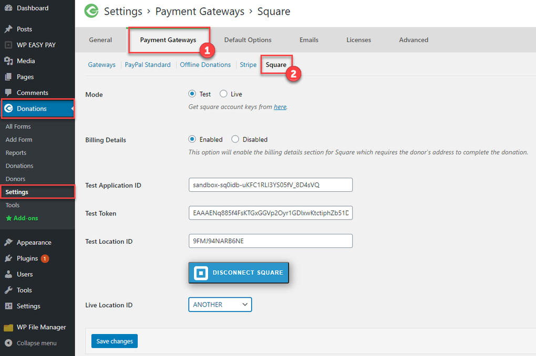This screenshot has width=536, height=356.
Task: Click the GiveWP logo beside the page title
Action: [x=91, y=11]
